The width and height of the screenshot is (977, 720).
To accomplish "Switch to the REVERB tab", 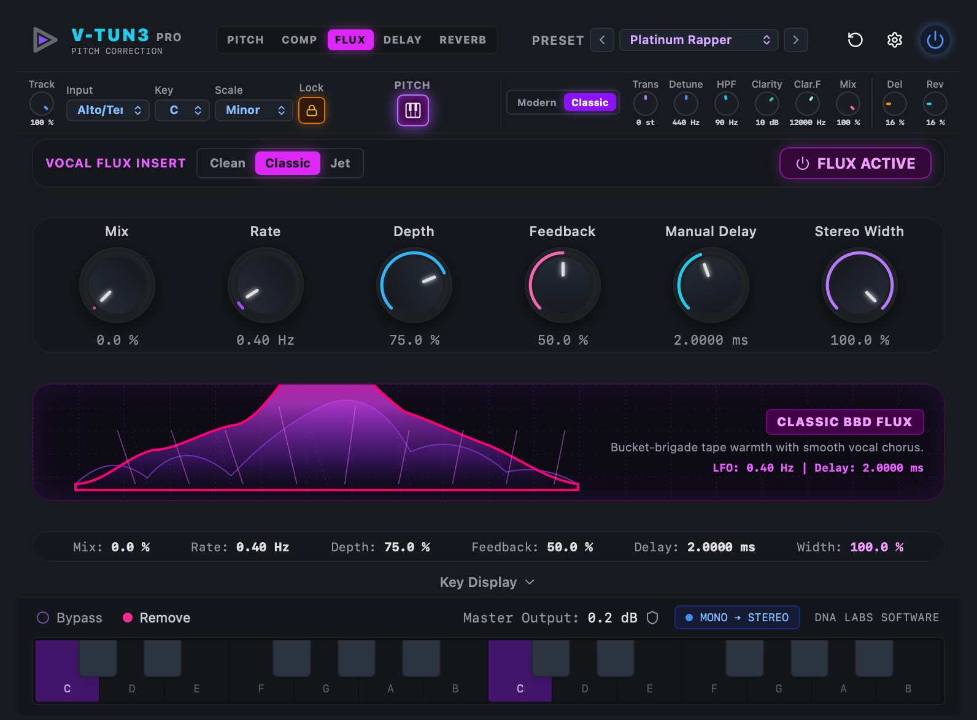I will 463,40.
